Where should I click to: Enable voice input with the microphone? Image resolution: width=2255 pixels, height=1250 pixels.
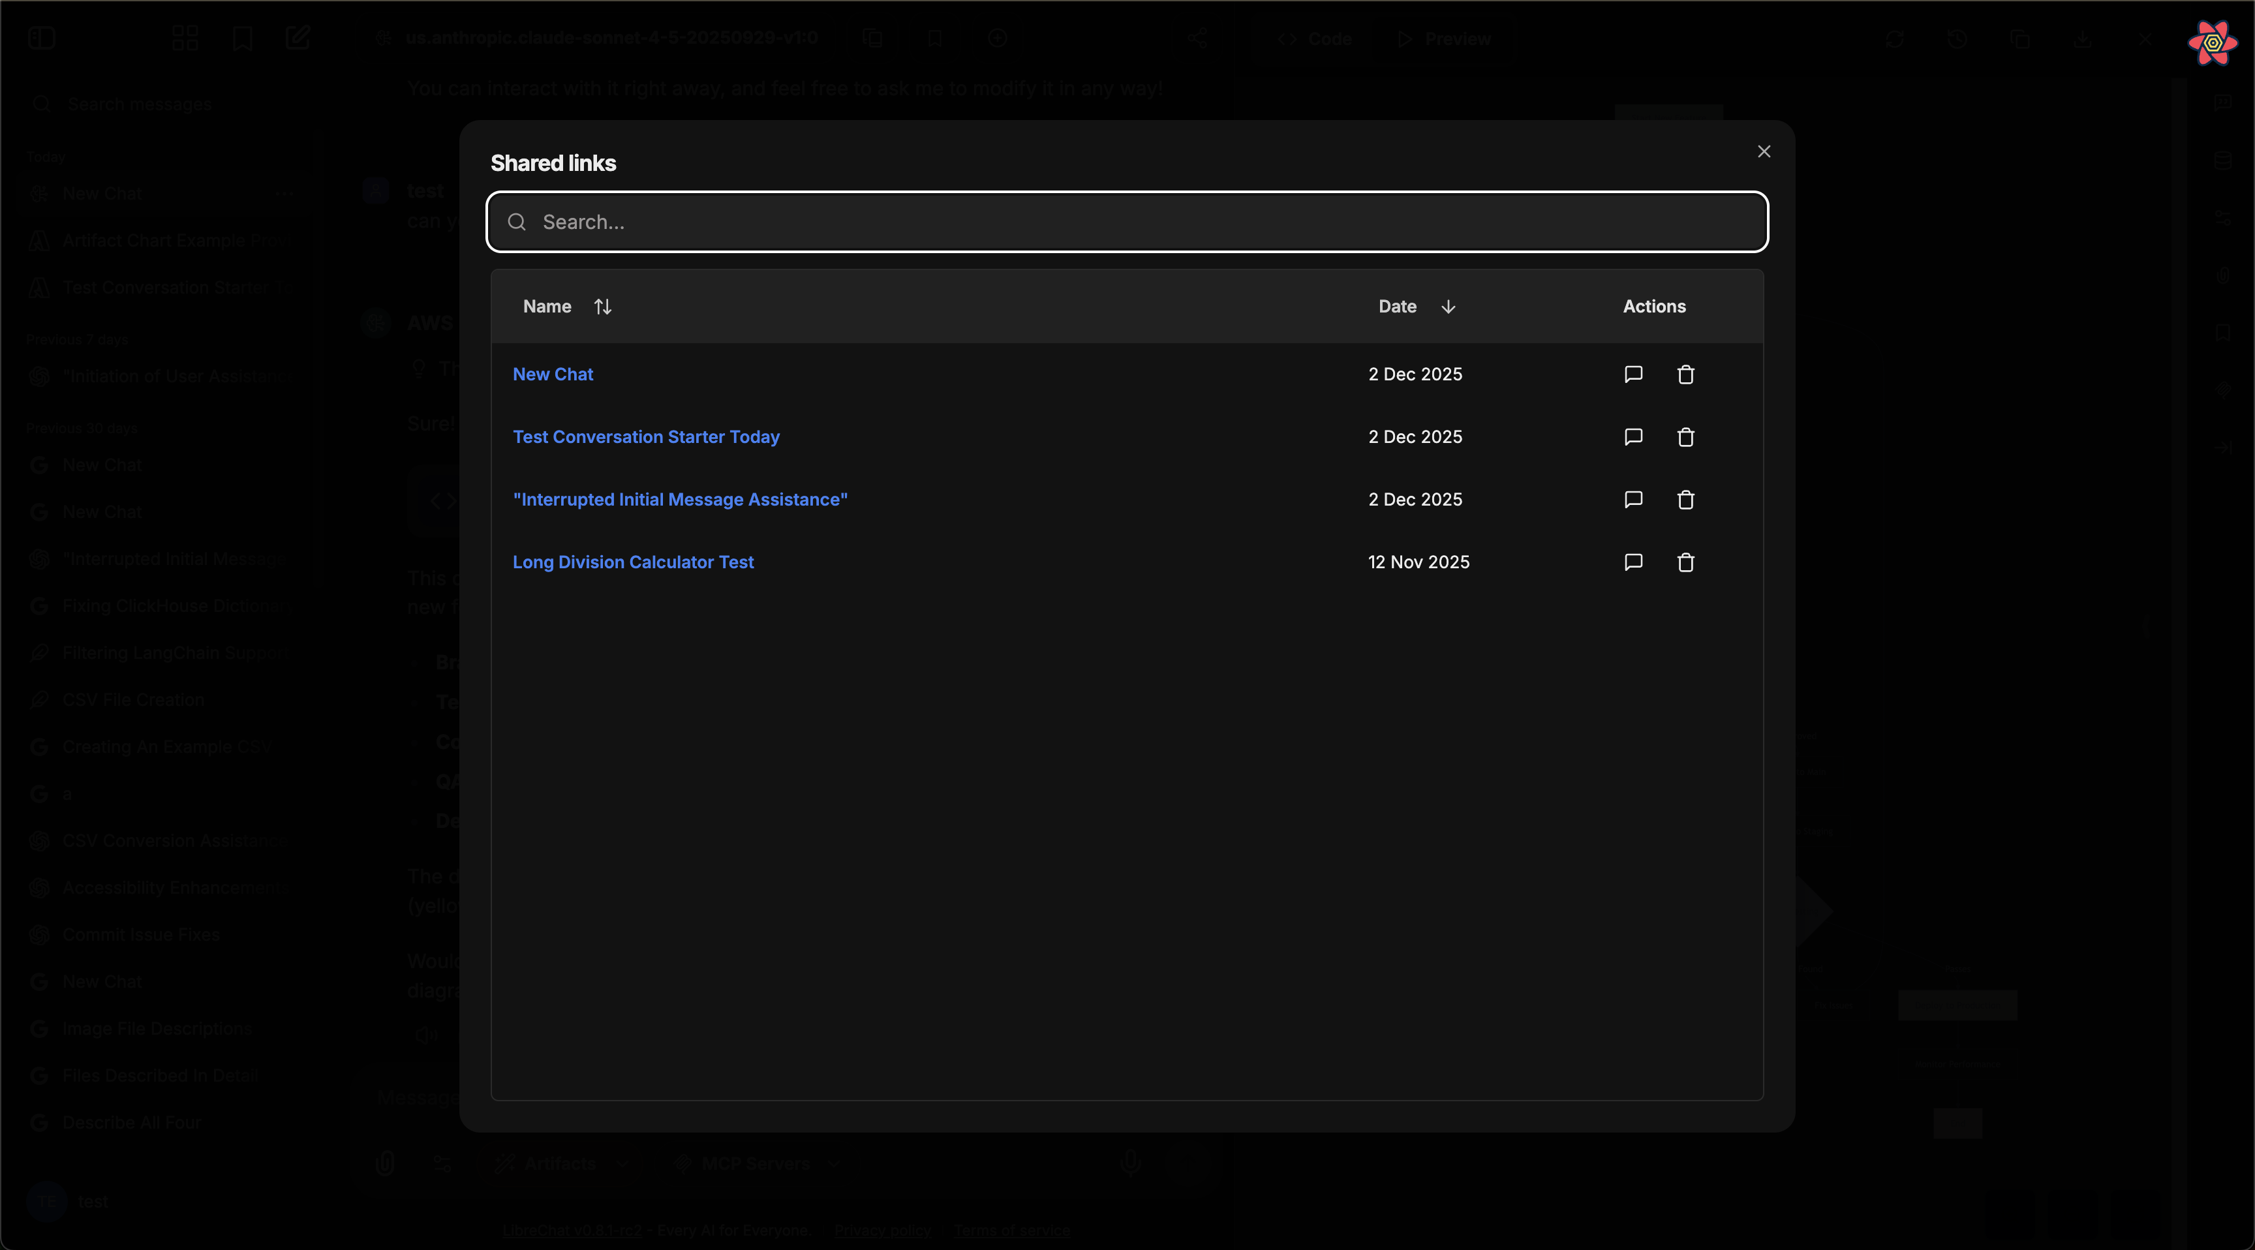pyautogui.click(x=1130, y=1163)
